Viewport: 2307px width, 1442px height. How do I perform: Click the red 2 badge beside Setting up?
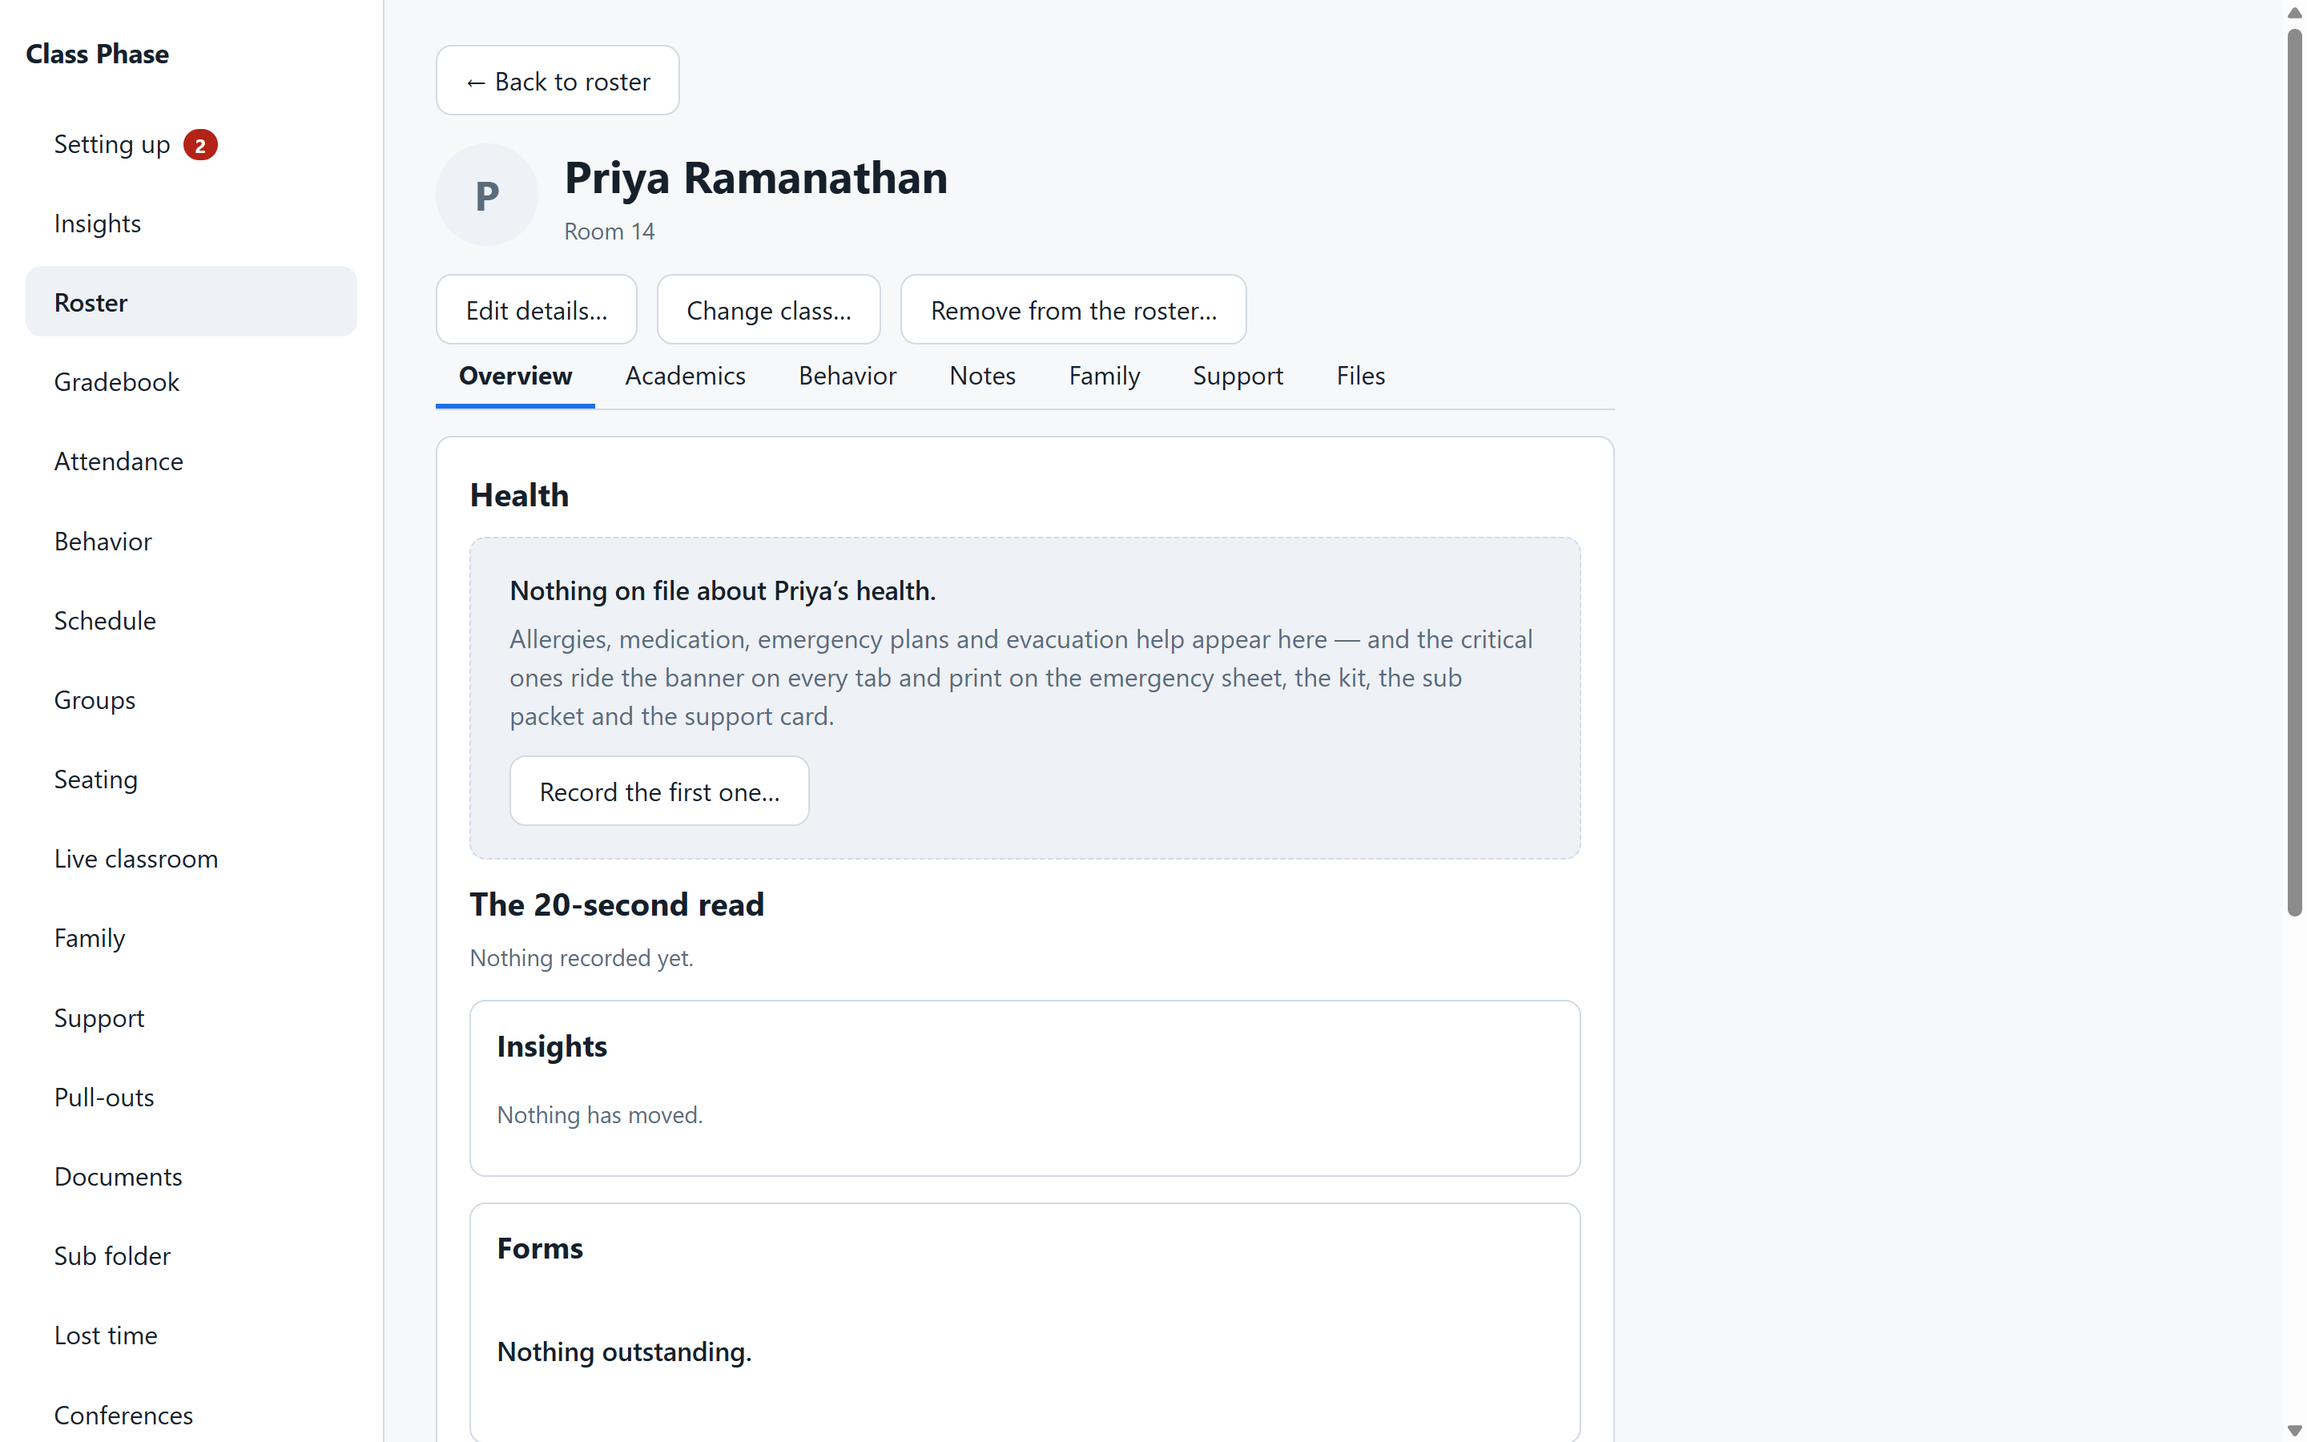click(x=200, y=145)
